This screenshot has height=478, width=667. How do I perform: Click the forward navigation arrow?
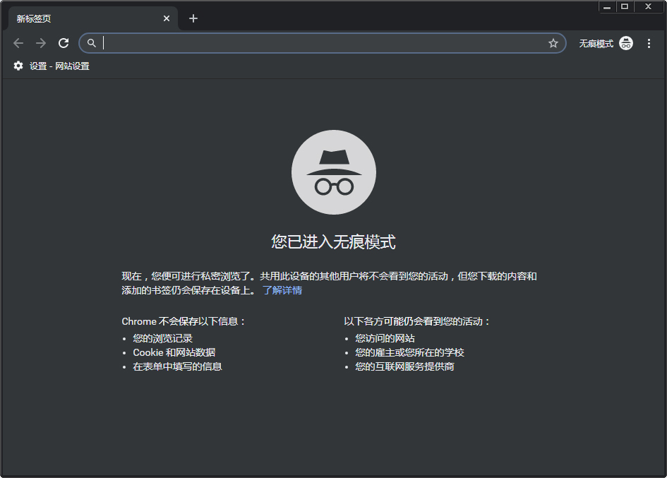pos(40,43)
